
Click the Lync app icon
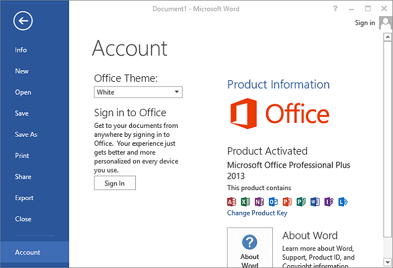pyautogui.click(x=343, y=202)
